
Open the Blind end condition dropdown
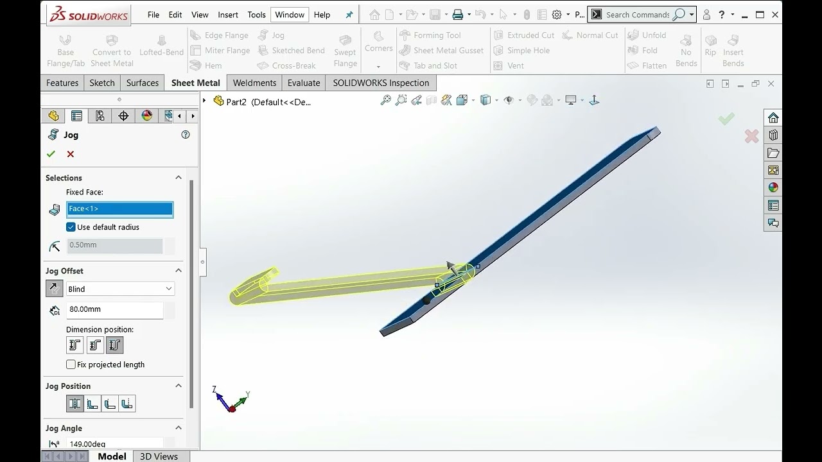(120, 289)
